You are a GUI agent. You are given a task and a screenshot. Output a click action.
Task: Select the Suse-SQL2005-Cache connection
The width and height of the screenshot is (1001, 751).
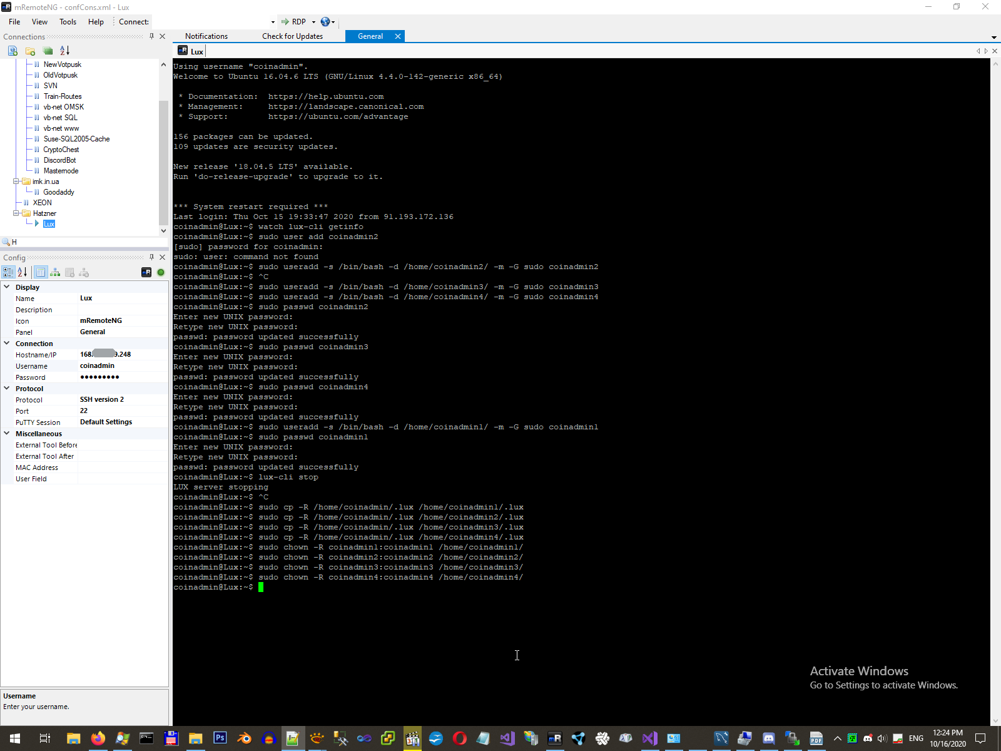tap(76, 139)
